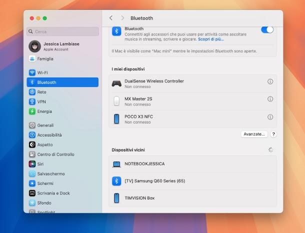Image resolution: width=305 pixels, height=233 pixels.
Task: Click the Siri icon
Action: [x=32, y=164]
